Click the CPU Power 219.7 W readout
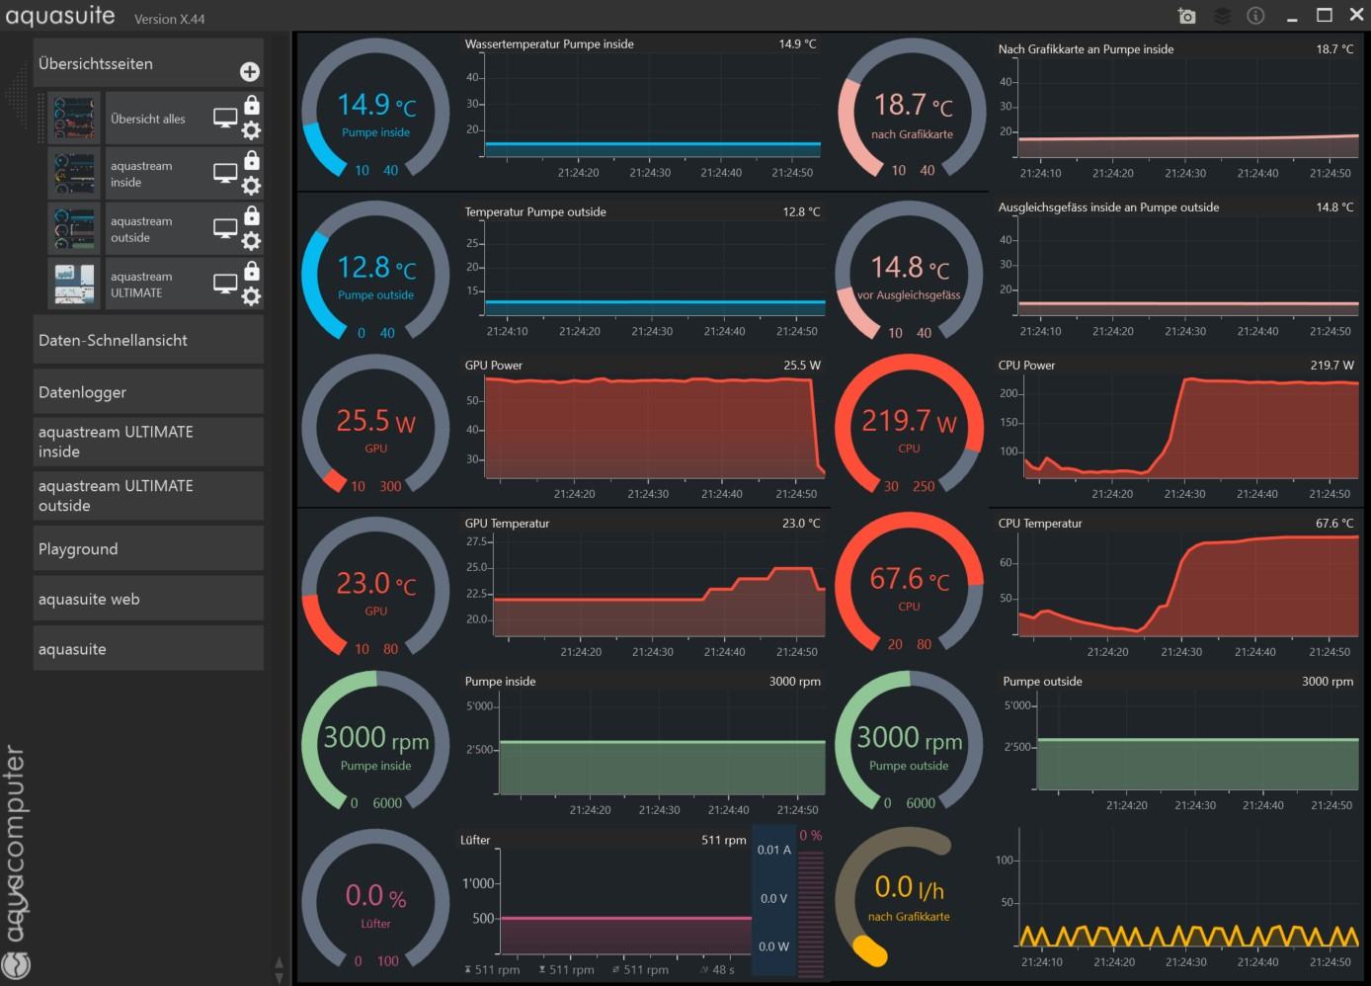1371x986 pixels. tap(1332, 366)
